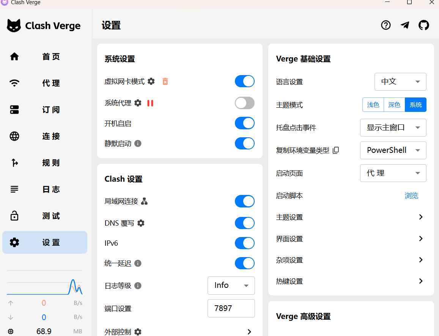The height and width of the screenshot is (336, 439).
Task: Toggle the 局域网连接 switch
Action: click(245, 201)
